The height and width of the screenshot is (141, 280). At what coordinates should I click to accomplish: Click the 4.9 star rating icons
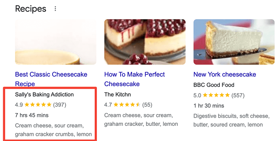38,105
